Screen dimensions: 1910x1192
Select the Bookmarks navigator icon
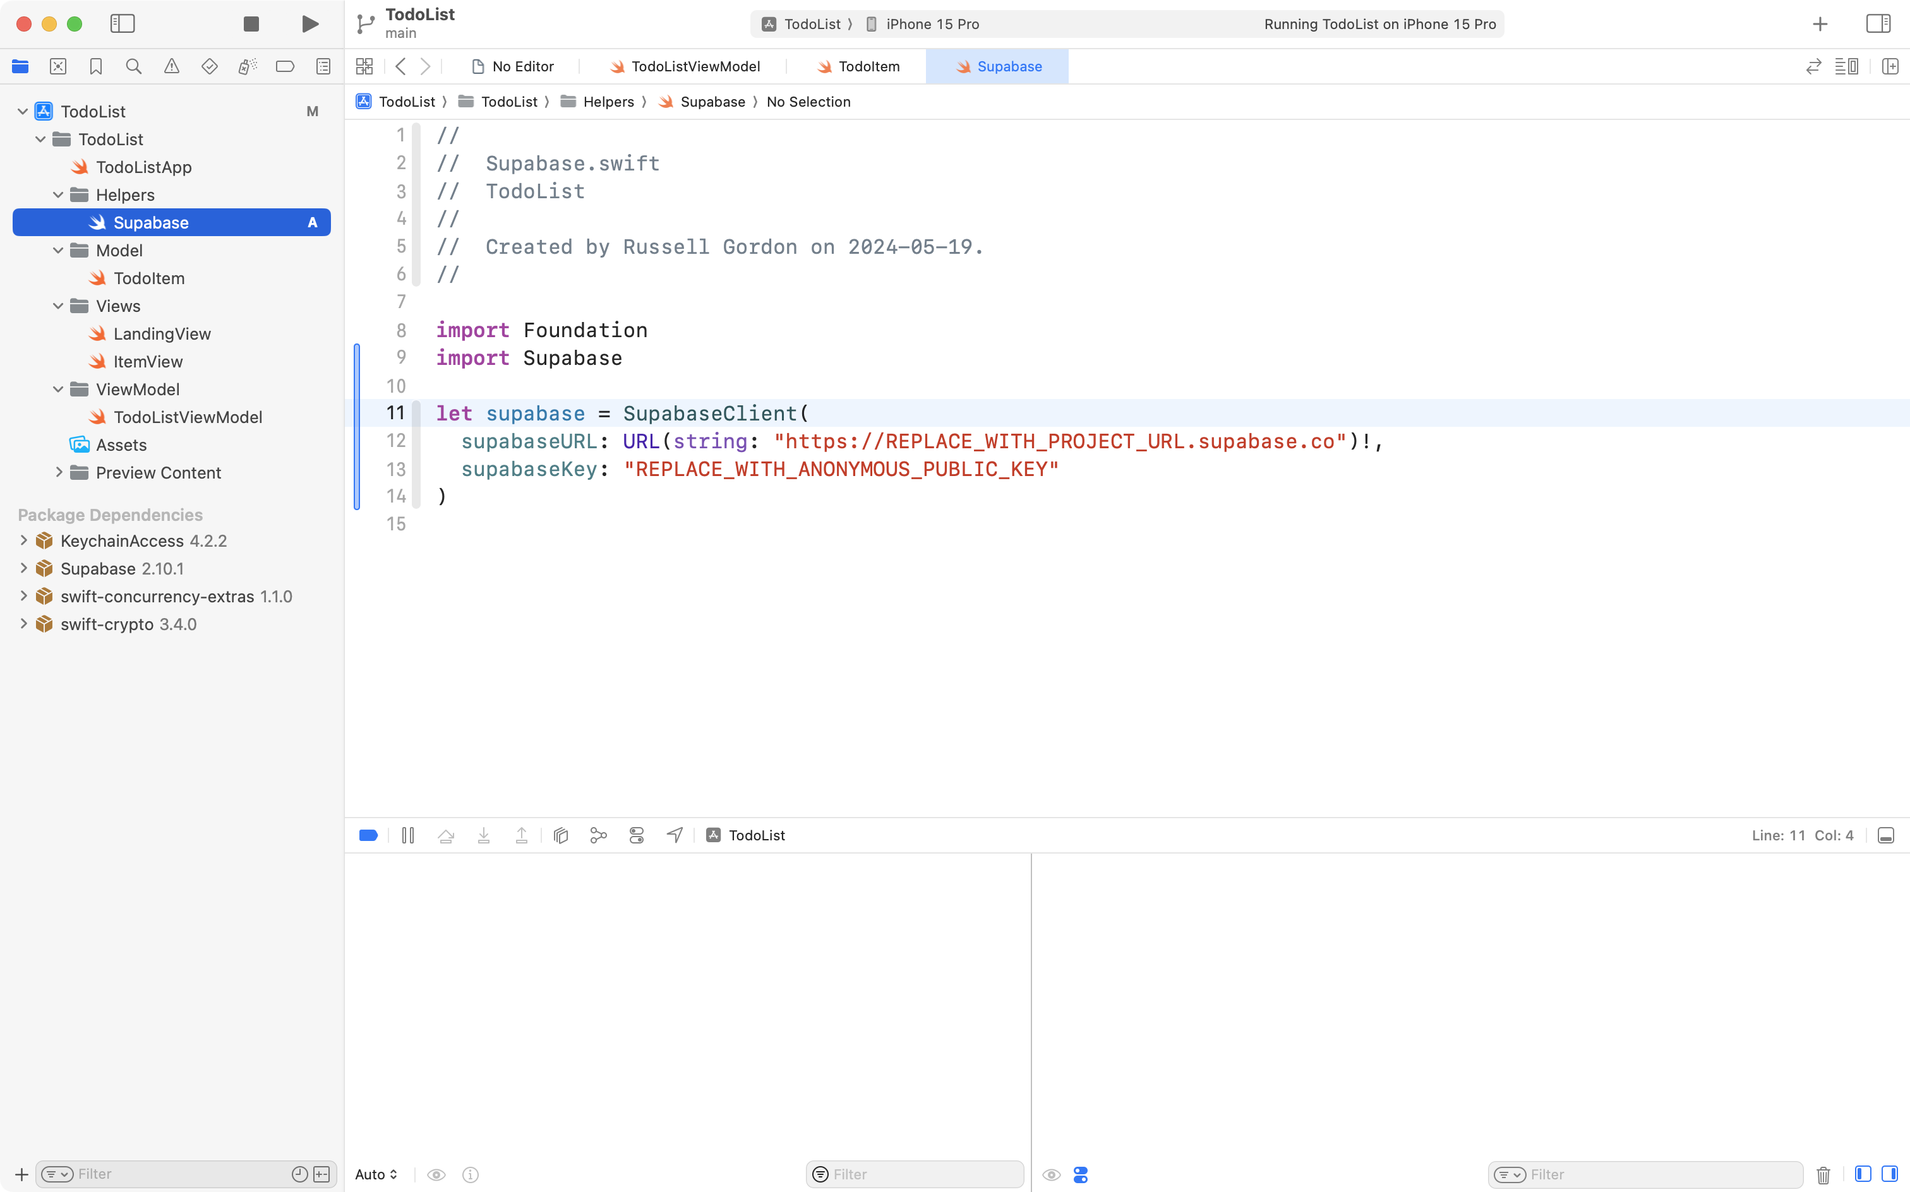coord(95,66)
